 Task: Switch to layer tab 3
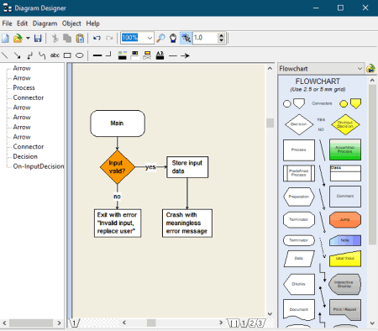tap(260, 323)
